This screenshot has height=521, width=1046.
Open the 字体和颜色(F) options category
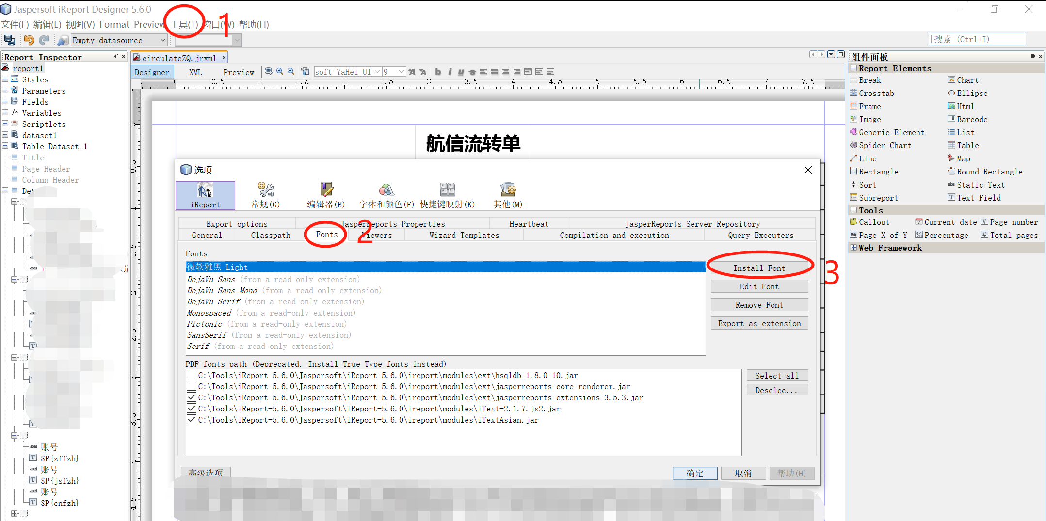(x=386, y=195)
